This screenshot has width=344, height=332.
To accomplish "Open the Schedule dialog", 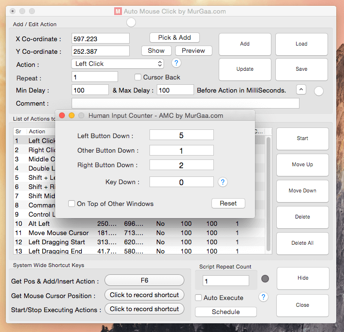I will 226,312.
